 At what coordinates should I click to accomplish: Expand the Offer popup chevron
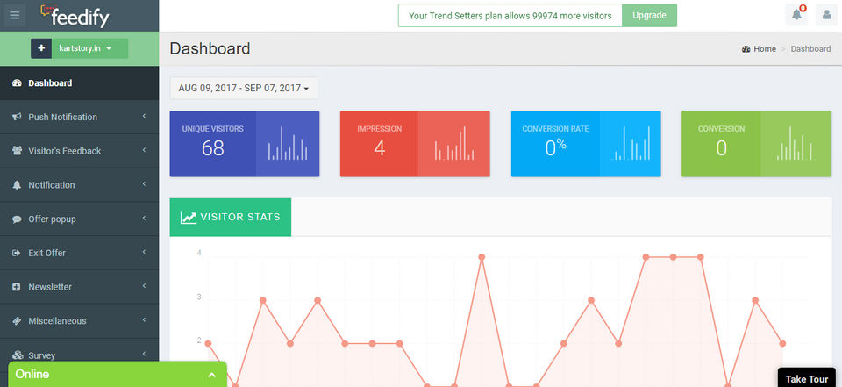coord(144,219)
